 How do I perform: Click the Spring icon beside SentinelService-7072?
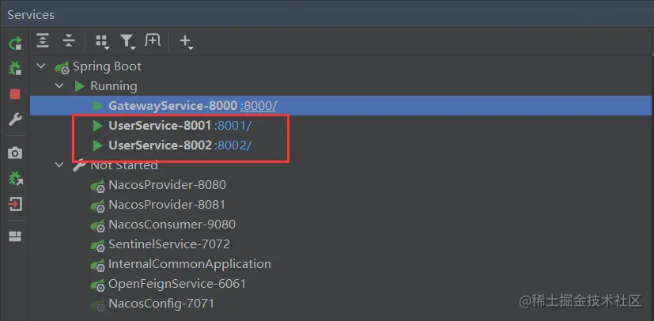(97, 245)
